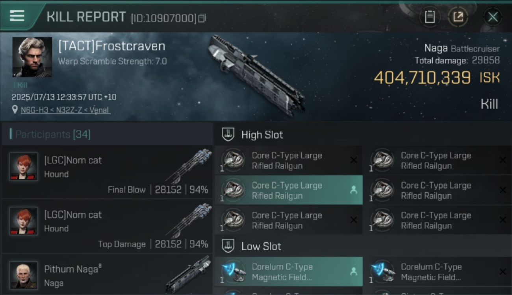Close the Kill Report window

point(493,17)
